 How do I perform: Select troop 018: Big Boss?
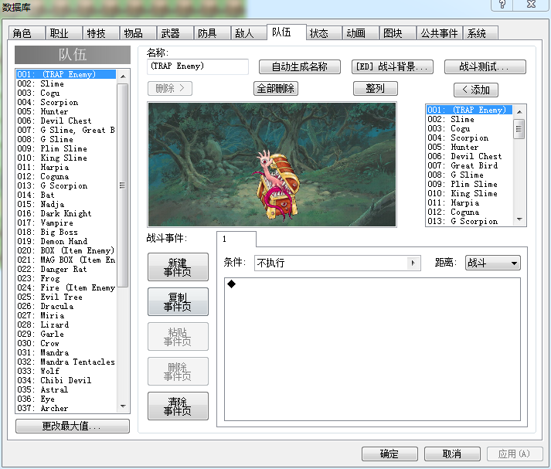[x=66, y=232]
